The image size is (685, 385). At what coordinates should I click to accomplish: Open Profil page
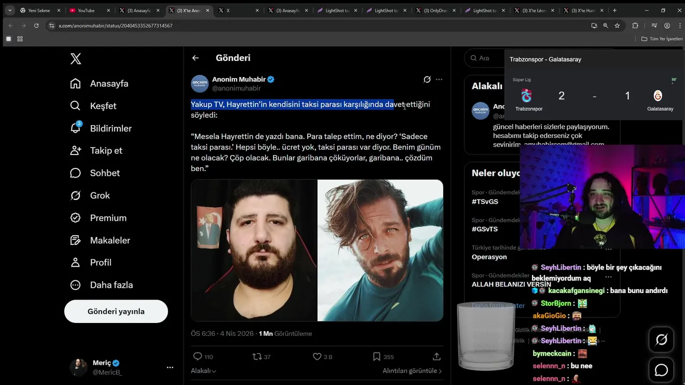(x=91, y=263)
